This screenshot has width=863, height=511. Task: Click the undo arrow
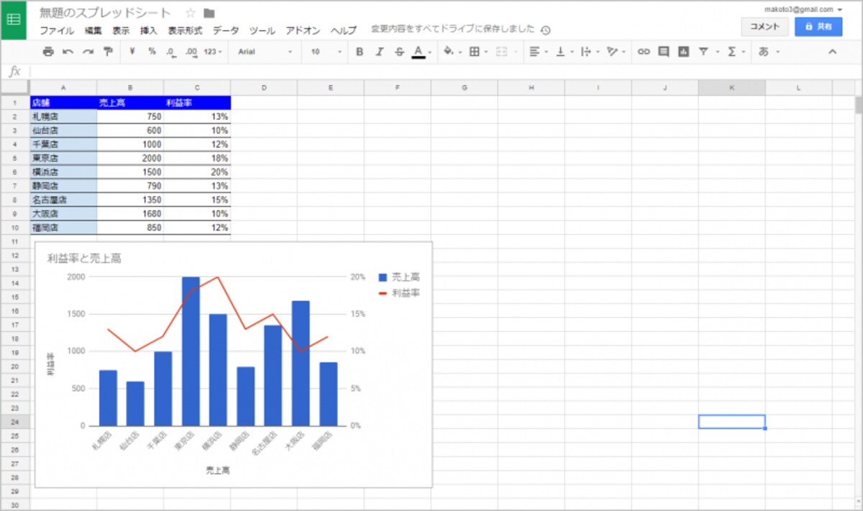coord(68,52)
